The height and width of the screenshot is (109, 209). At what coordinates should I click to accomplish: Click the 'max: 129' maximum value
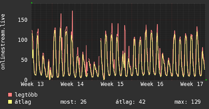click(187, 102)
